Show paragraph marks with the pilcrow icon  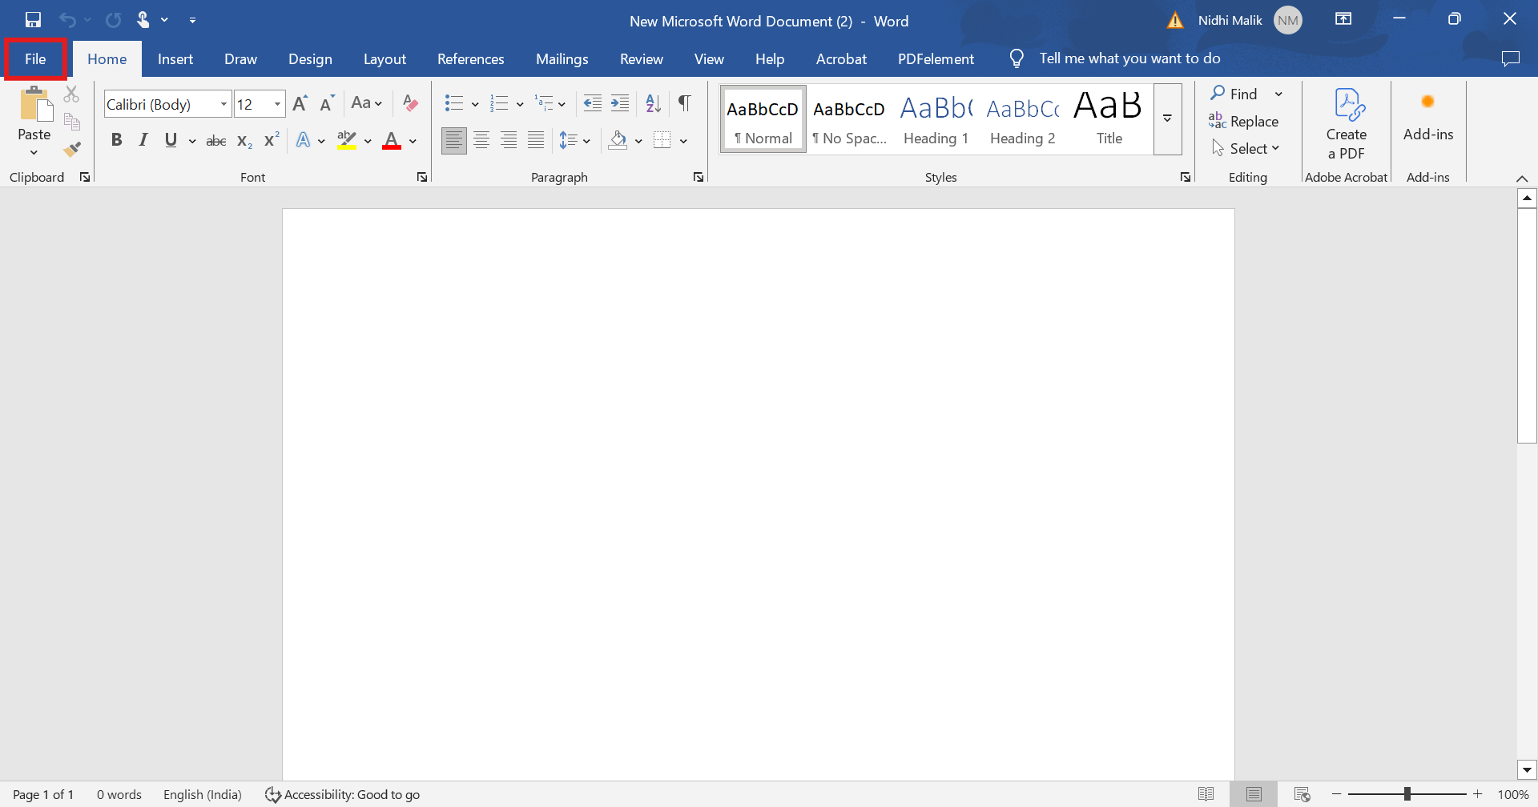point(684,103)
